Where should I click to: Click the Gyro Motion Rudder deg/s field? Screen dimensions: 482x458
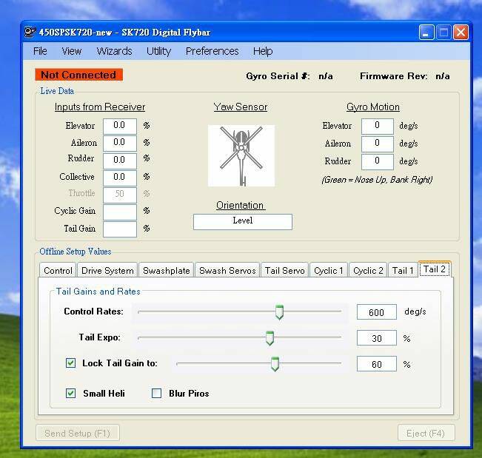pos(377,161)
